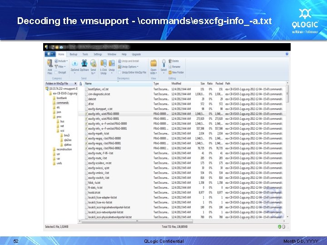Create a New Folder
The width and height of the screenshot is (327, 245).
coord(176,73)
